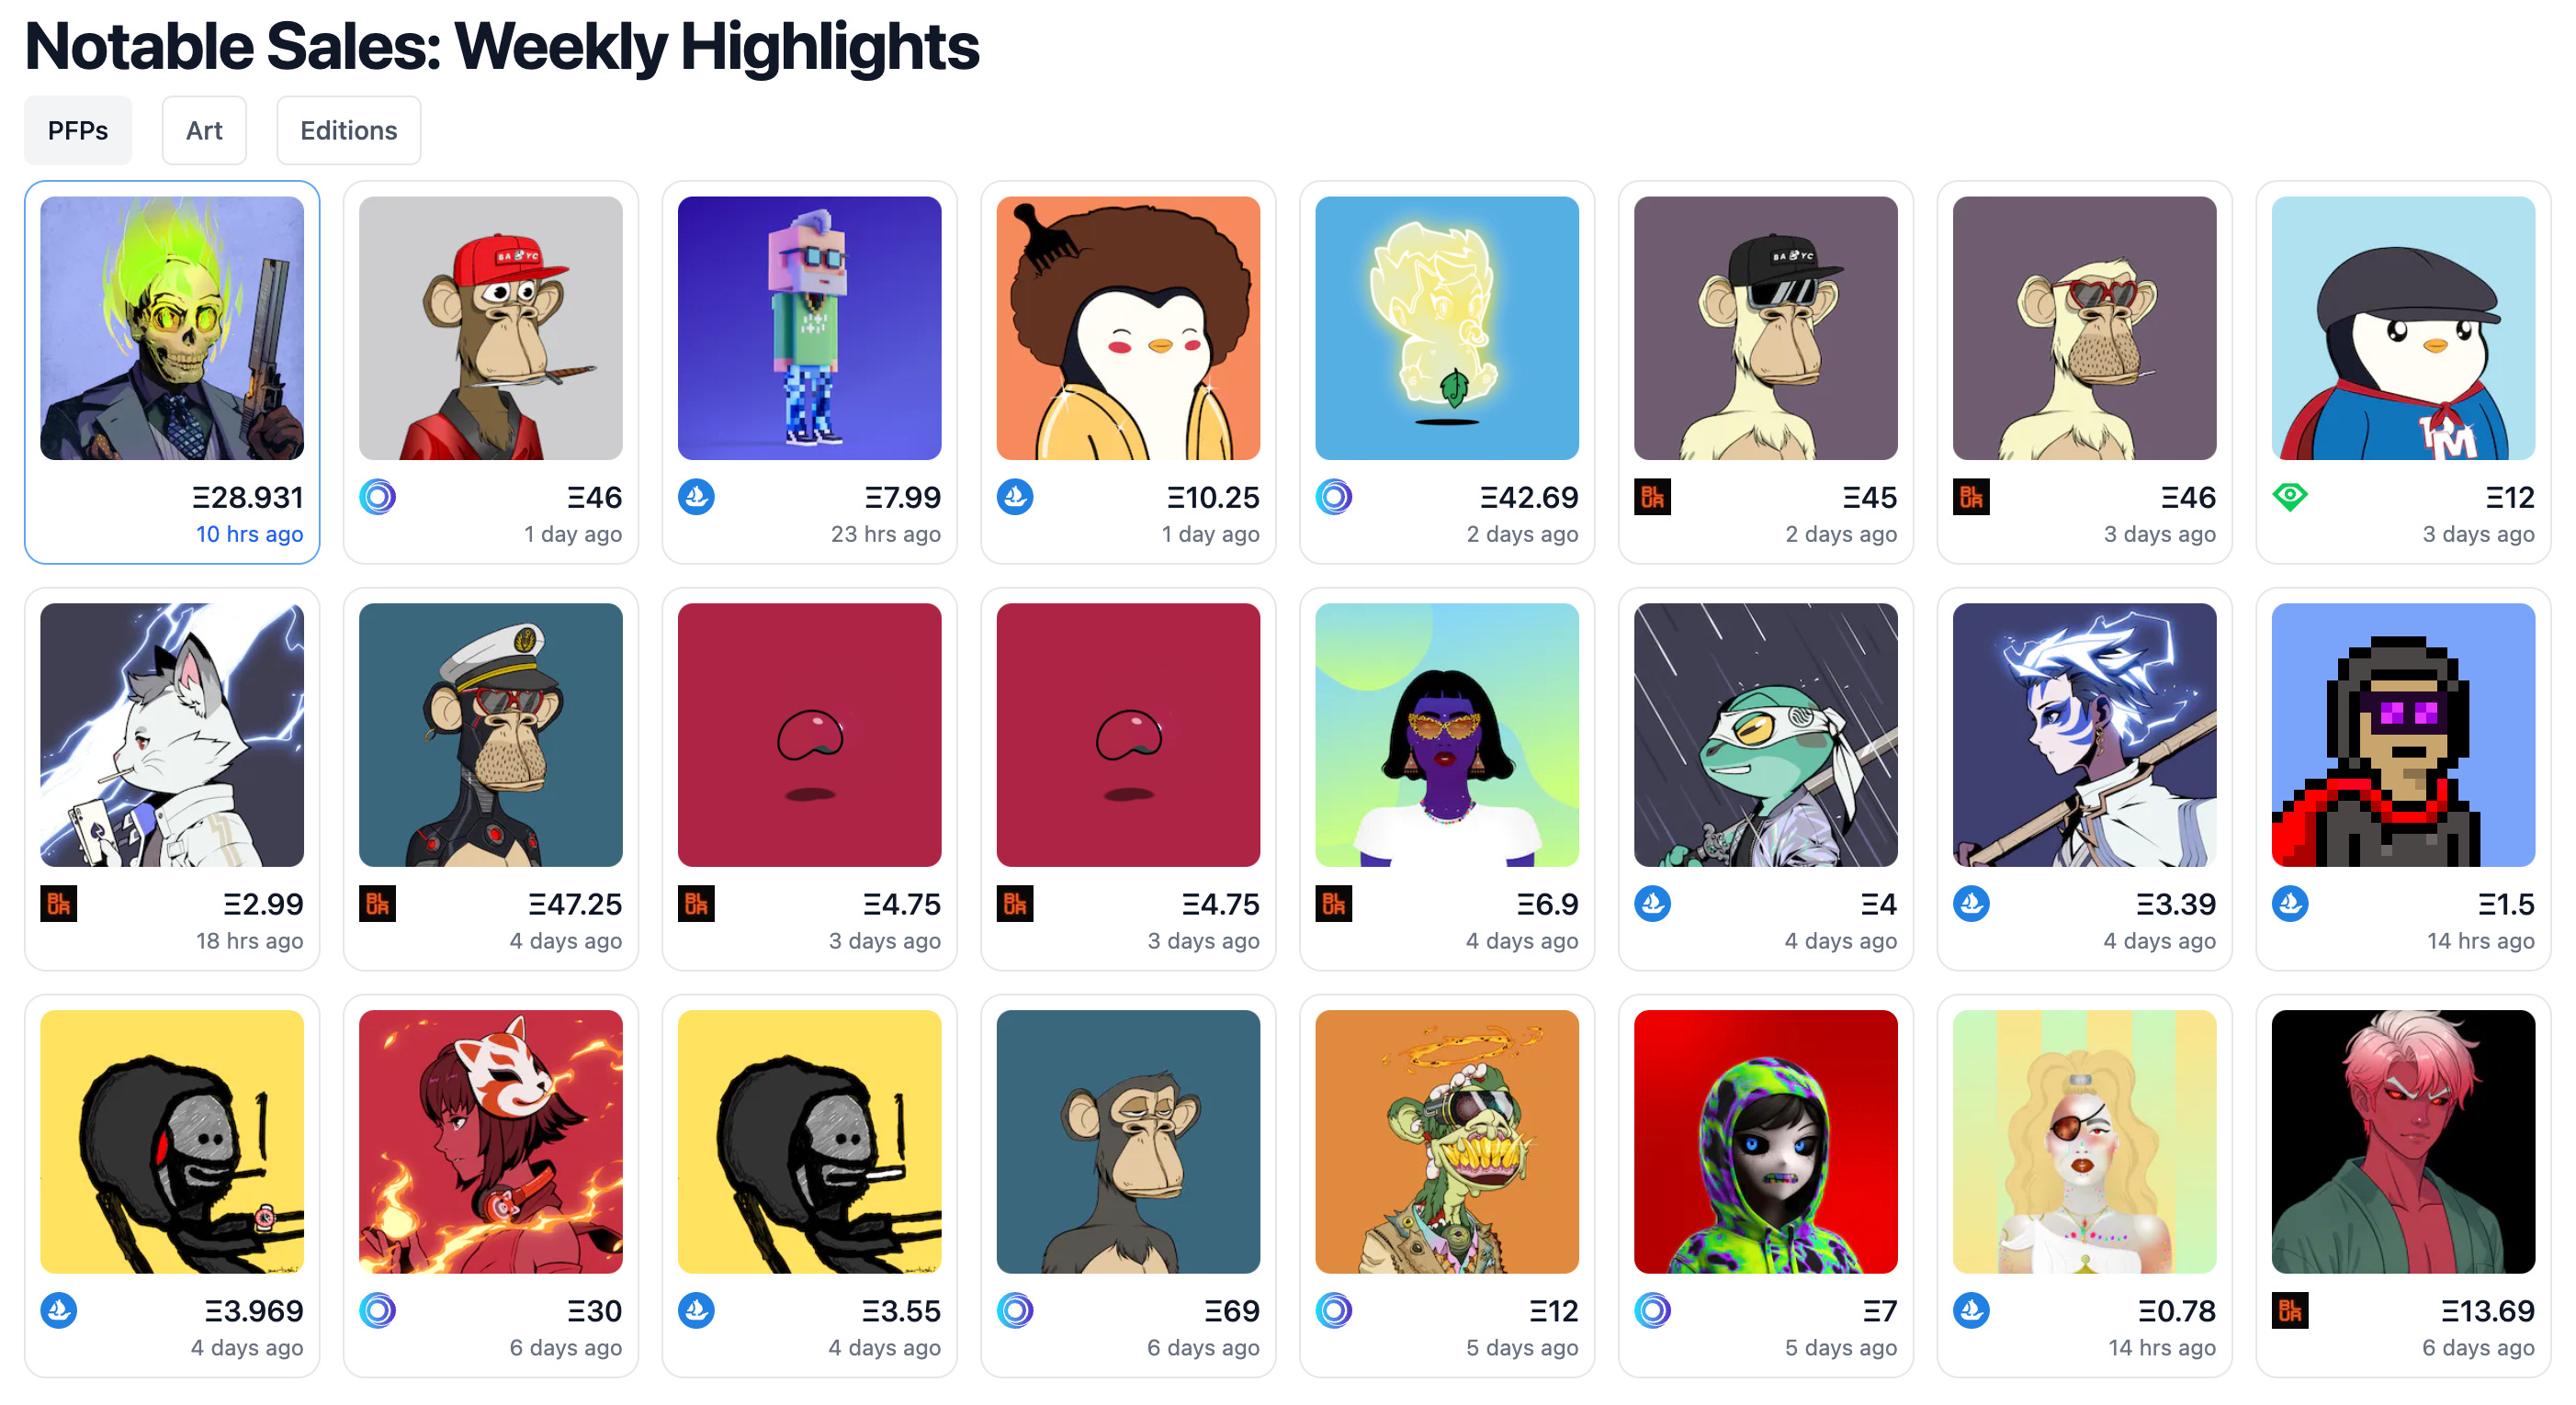
Task: Click the ring icon on the Ξ30 card
Action: (x=377, y=1310)
